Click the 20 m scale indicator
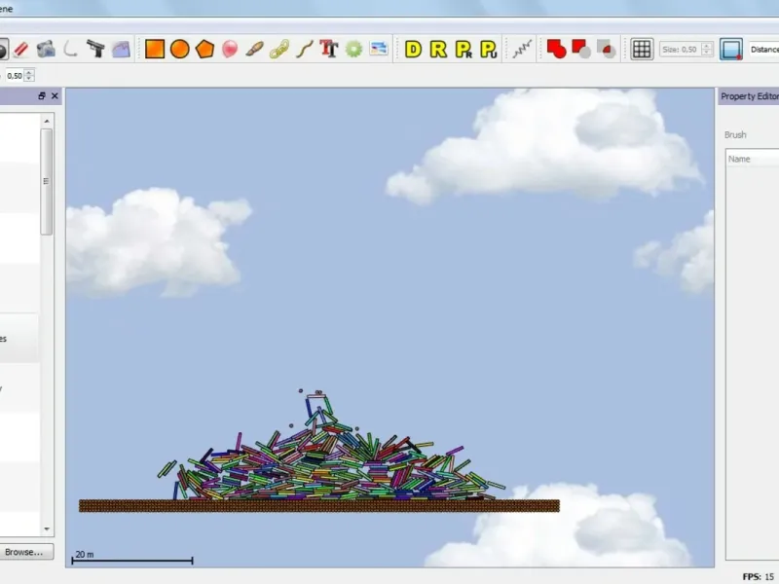The image size is (779, 584). (132, 557)
